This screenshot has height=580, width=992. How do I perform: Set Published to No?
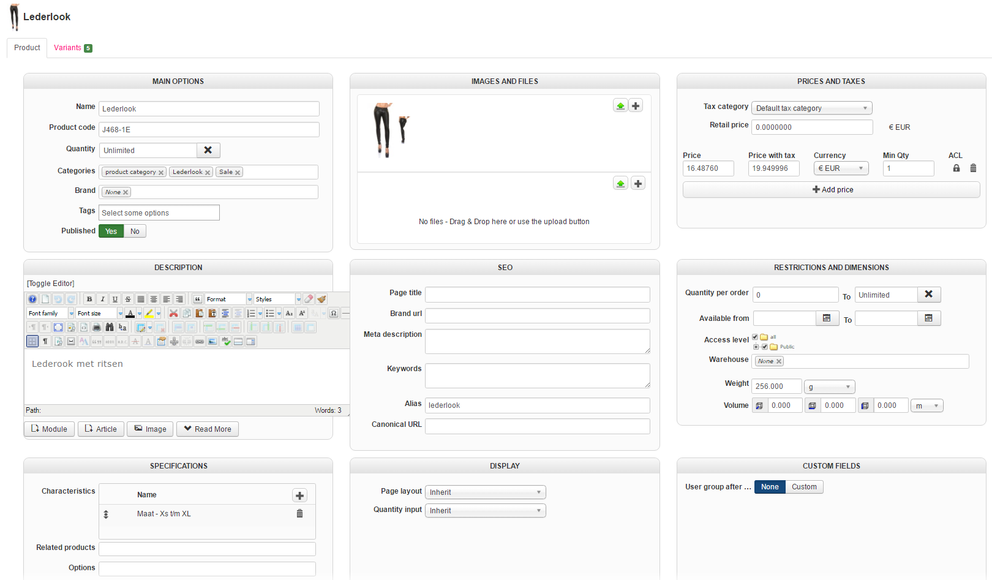135,231
